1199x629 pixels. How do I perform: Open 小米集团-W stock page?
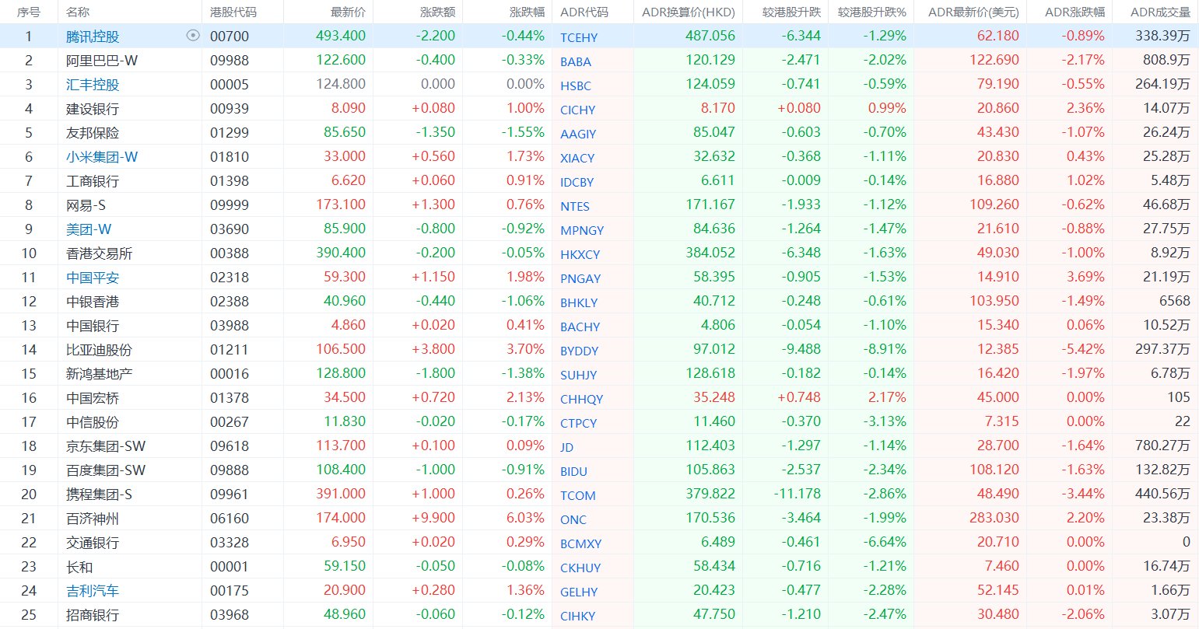(102, 157)
